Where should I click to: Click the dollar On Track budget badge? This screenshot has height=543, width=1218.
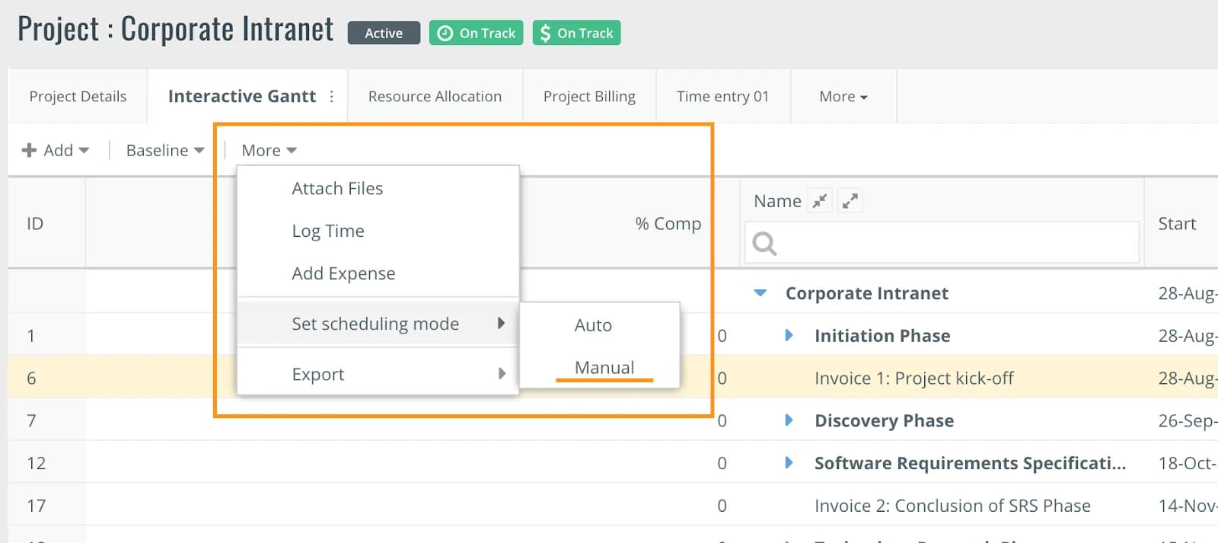(x=576, y=33)
